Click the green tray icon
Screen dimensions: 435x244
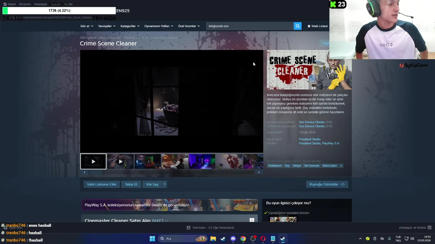pos(368,239)
